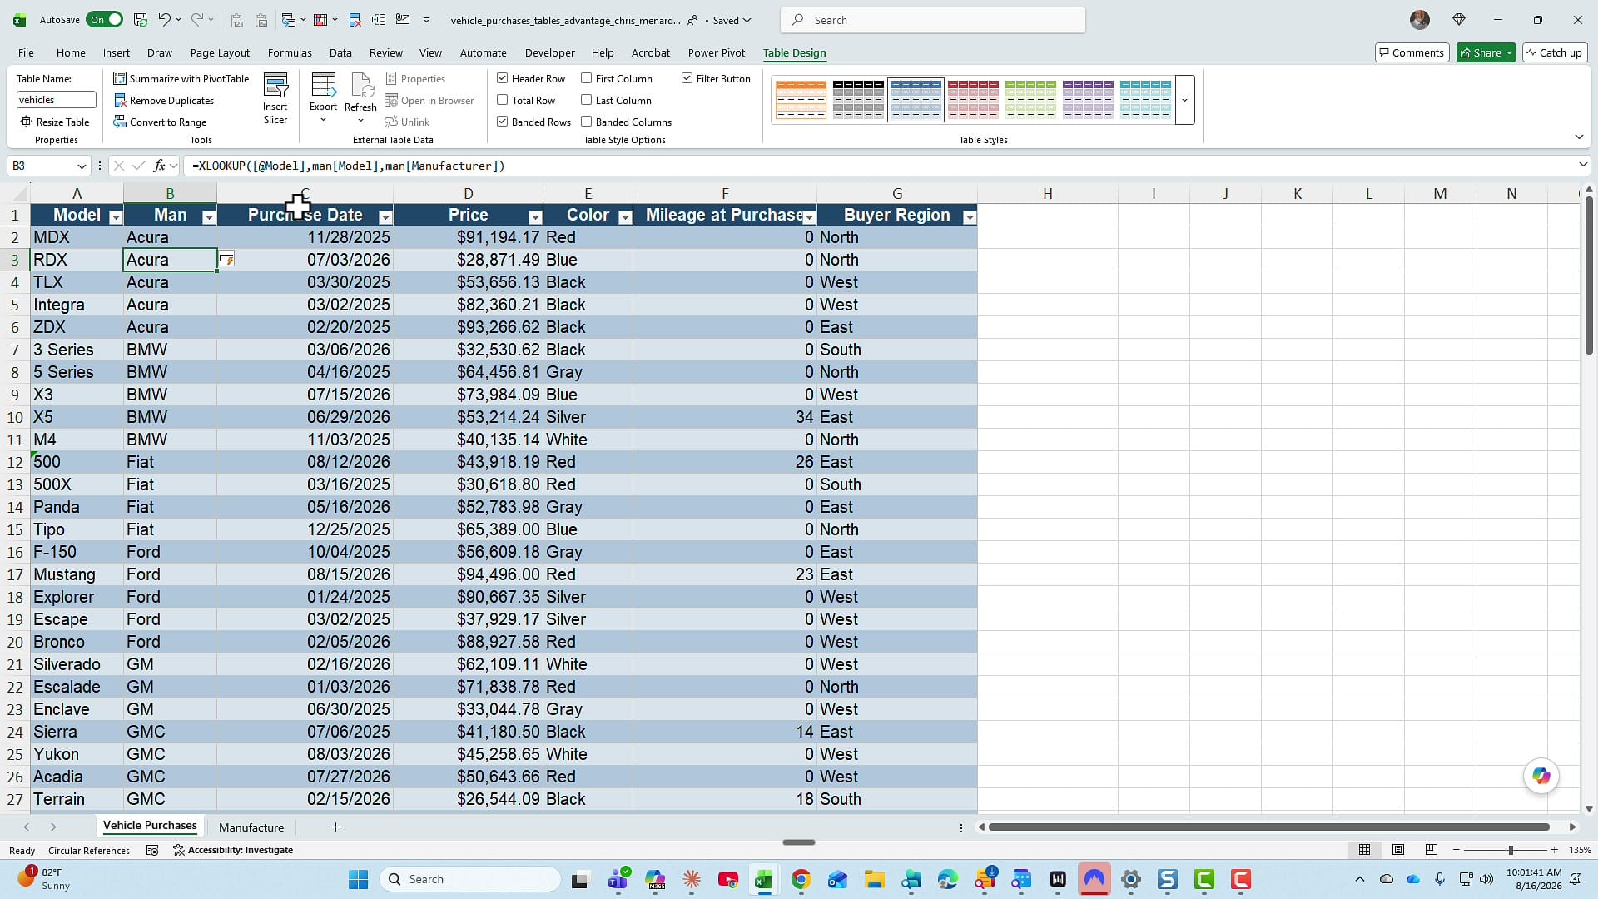Click Convert to Range tool
1598x899 pixels.
click(x=161, y=122)
